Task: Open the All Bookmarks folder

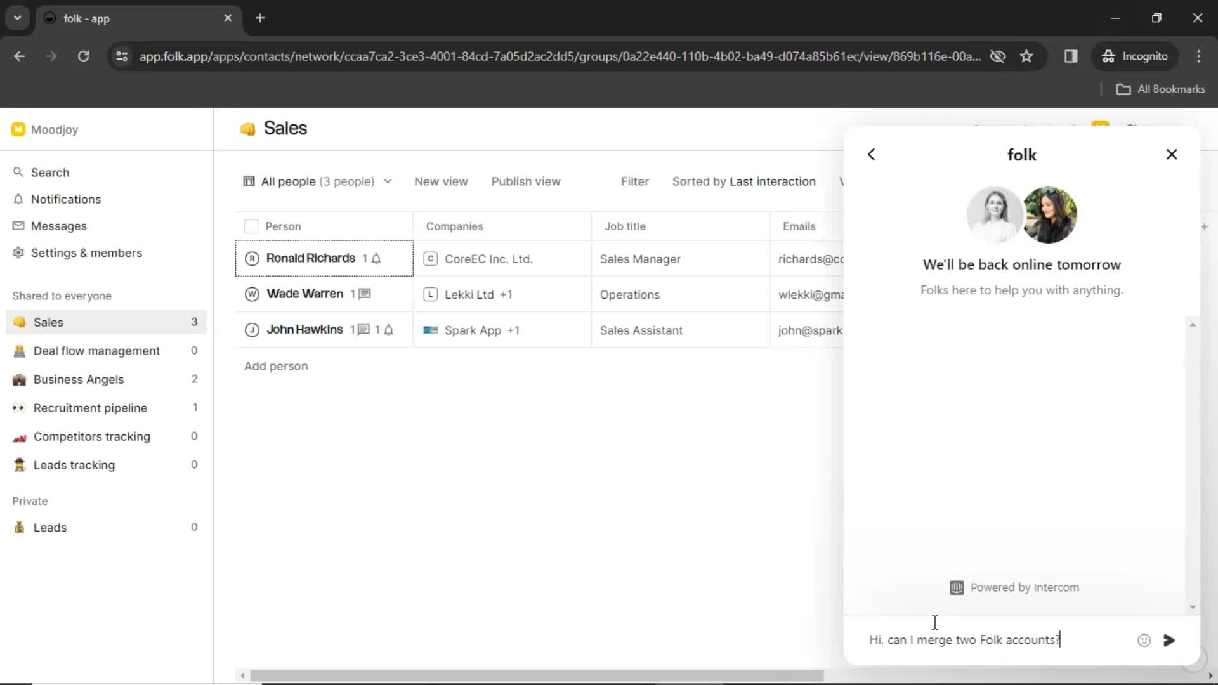Action: (1161, 89)
